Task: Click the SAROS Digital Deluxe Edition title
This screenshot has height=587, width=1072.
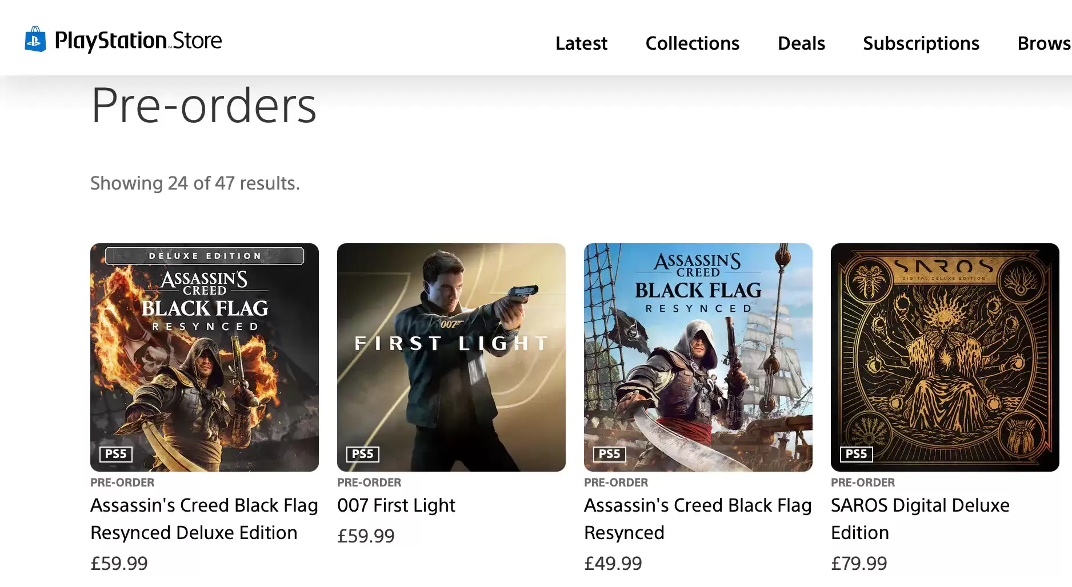Action: click(x=920, y=518)
